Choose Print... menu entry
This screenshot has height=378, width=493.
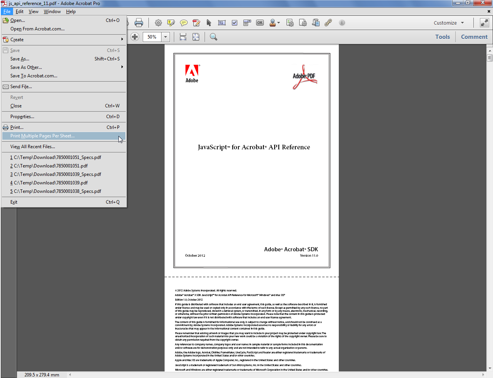point(64,127)
